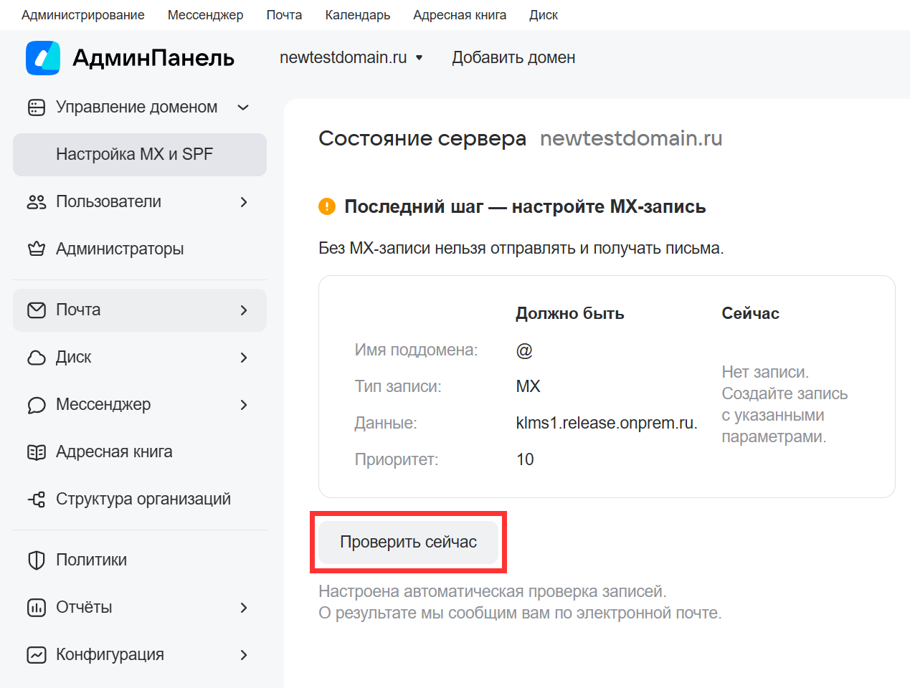Click the Policies shield icon
This screenshot has width=910, height=688.
click(x=37, y=560)
